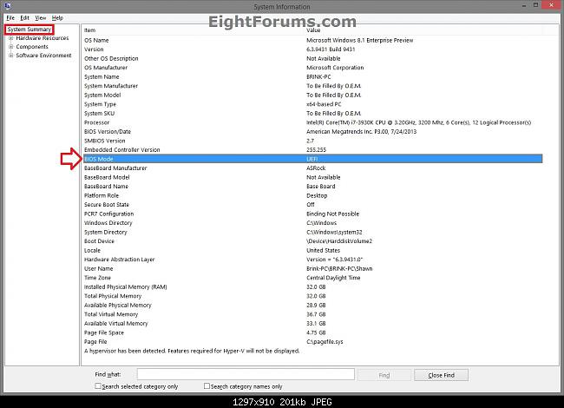Select Hardware Resources category
This screenshot has width=564, height=408.
coord(43,38)
